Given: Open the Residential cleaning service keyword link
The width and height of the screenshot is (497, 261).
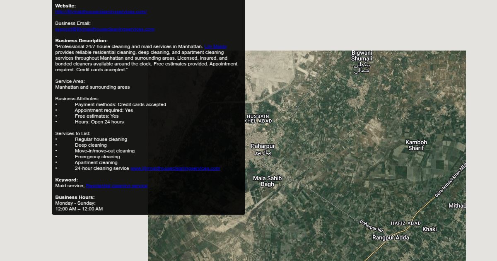Looking at the screenshot, I should pos(117,186).
